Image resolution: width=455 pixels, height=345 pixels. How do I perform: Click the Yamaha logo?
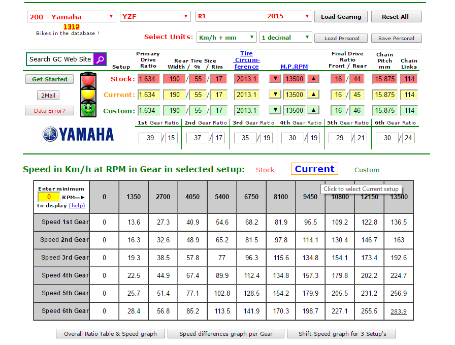[78, 134]
